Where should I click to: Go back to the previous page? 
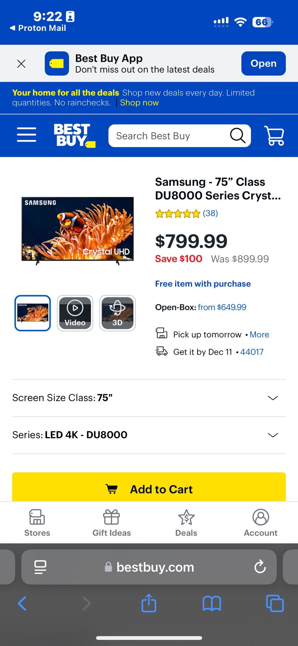pos(22,603)
